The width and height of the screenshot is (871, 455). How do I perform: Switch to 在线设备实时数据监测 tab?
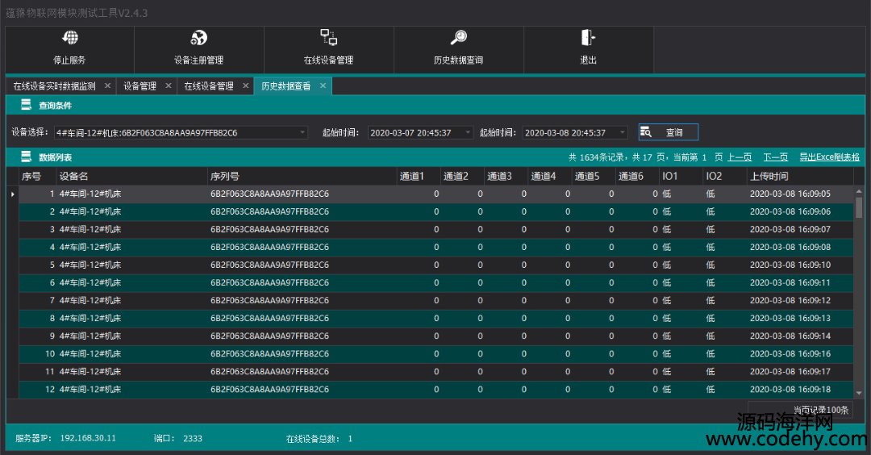tap(55, 86)
